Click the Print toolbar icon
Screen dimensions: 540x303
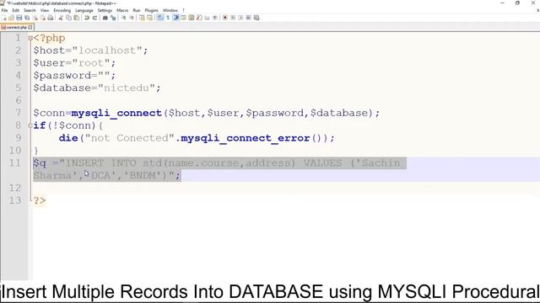(x=51, y=18)
